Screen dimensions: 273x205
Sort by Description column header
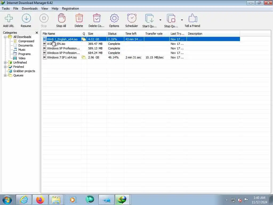point(213,34)
